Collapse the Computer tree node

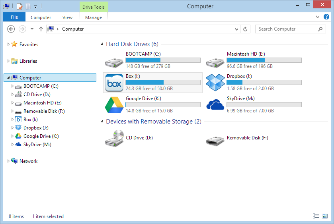[8, 78]
